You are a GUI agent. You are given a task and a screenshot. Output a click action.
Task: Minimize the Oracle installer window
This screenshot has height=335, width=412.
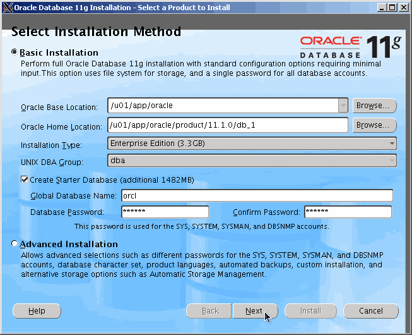click(x=382, y=8)
